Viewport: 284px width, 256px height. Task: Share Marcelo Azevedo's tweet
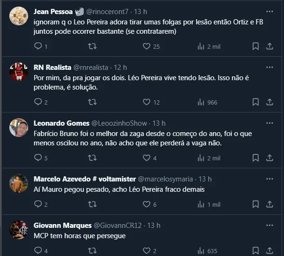(x=269, y=204)
